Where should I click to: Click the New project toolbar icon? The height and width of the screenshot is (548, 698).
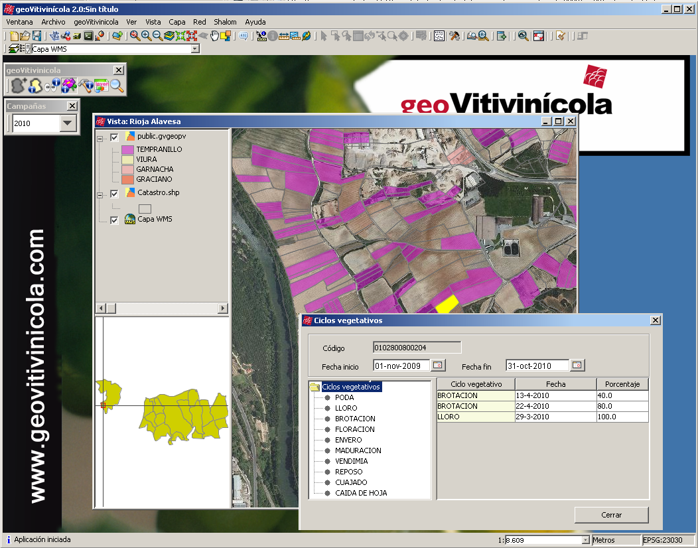[14, 36]
